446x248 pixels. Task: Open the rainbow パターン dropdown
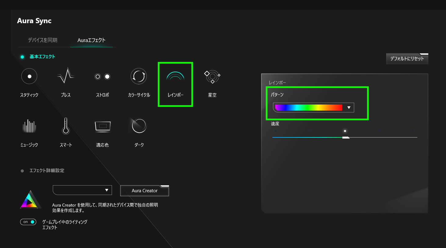pyautogui.click(x=314, y=108)
